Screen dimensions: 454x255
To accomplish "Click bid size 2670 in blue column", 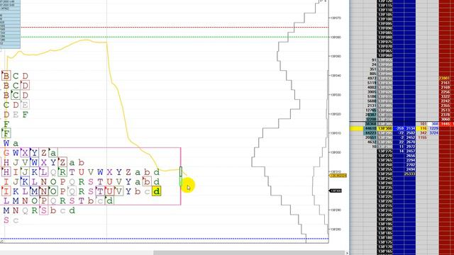I will point(410,142).
